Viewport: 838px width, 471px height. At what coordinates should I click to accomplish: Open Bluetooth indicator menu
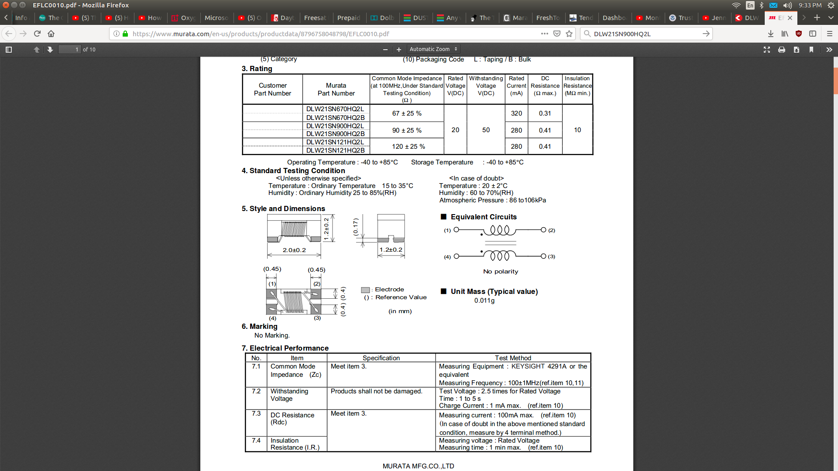(762, 5)
